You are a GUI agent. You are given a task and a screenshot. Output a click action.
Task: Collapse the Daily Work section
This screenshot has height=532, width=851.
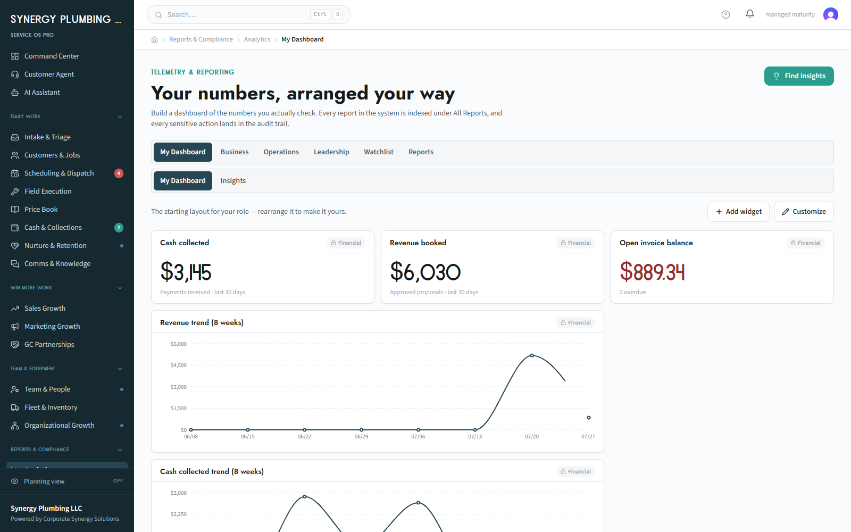point(120,117)
